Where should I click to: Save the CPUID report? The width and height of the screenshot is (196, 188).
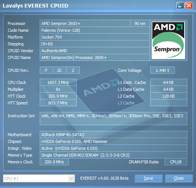click(148, 178)
